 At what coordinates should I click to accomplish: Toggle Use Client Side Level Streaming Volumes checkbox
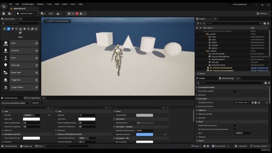[235, 129]
